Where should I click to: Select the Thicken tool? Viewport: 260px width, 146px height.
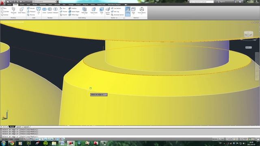64,11
